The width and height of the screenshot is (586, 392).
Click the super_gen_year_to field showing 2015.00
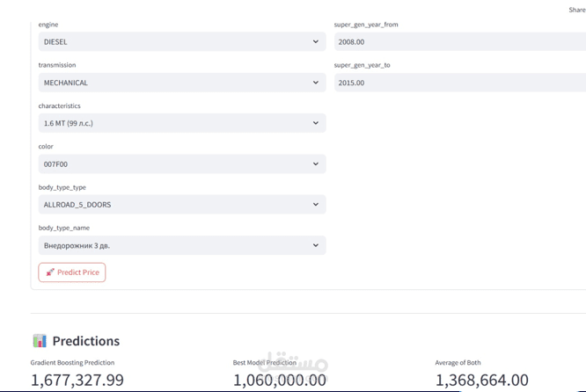(x=458, y=83)
